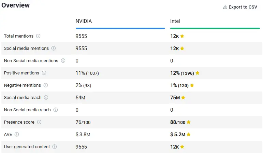Click the Presence score row label
The image size is (263, 154).
coord(19,122)
